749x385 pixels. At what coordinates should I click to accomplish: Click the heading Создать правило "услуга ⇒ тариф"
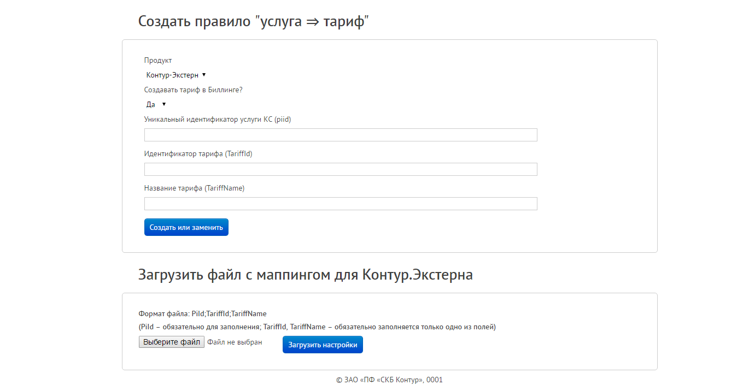254,21
